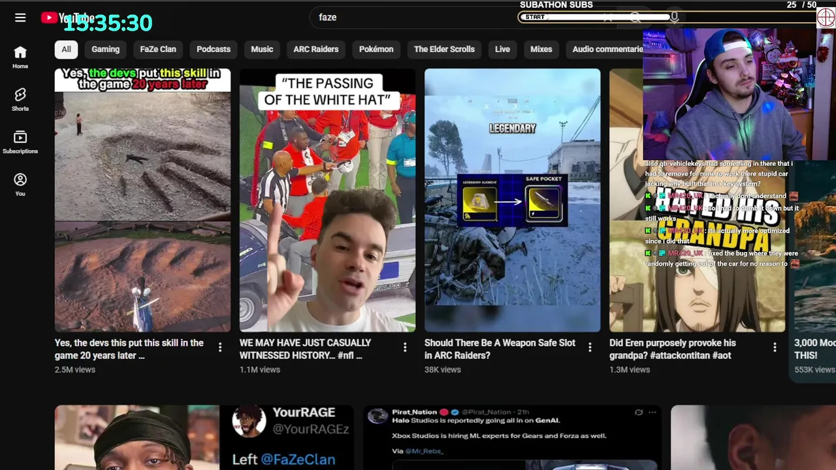The image size is (836, 470).
Task: Open devs put this skill short thumbnail
Action: (142, 200)
